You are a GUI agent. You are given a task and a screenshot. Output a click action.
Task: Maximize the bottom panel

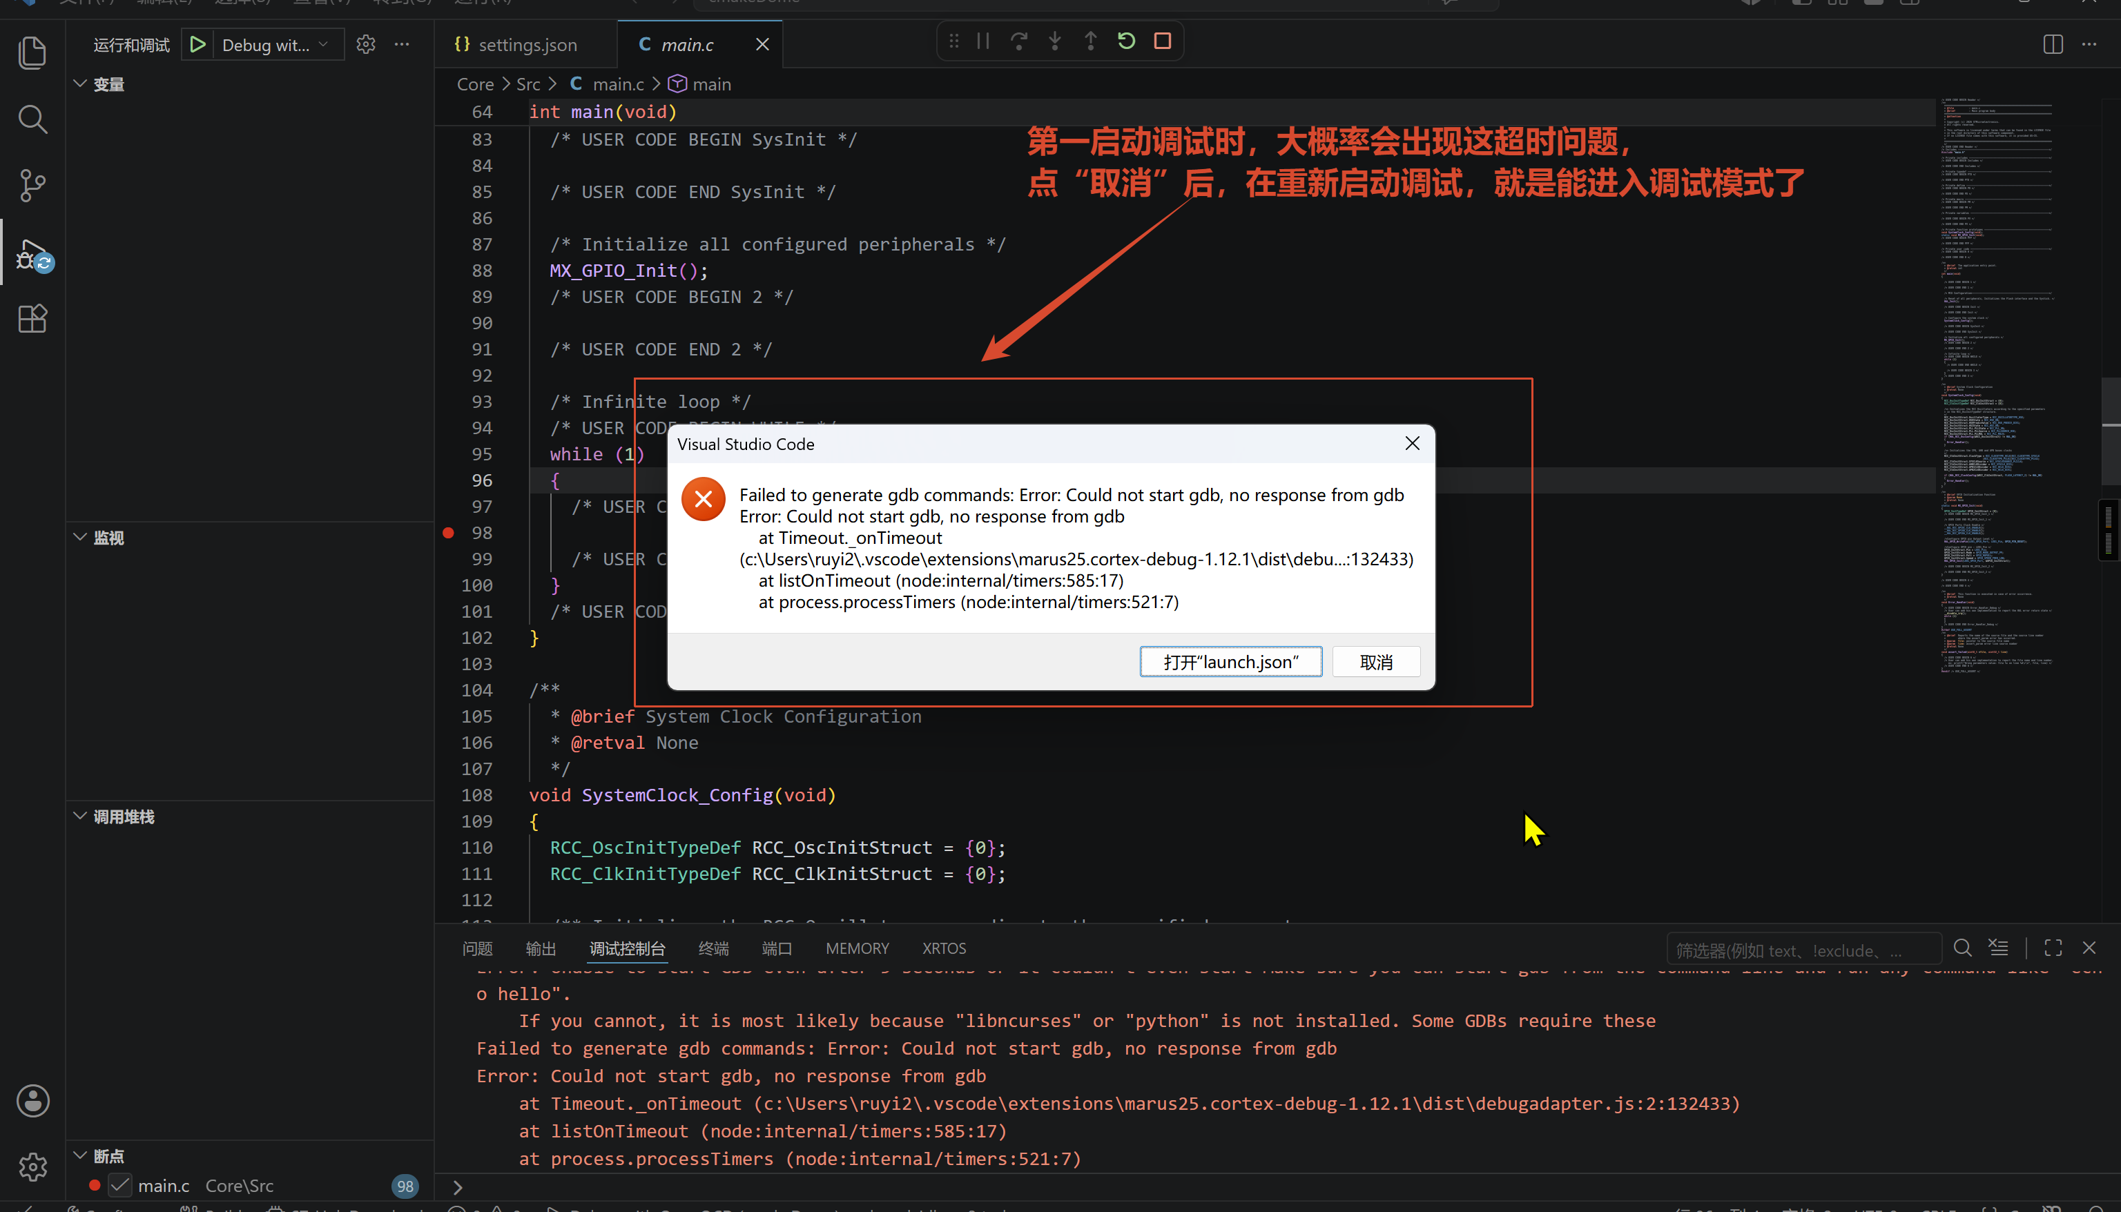point(2053,948)
